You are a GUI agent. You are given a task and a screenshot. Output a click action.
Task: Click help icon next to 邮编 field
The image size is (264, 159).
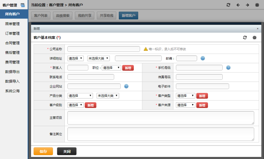[203, 58]
